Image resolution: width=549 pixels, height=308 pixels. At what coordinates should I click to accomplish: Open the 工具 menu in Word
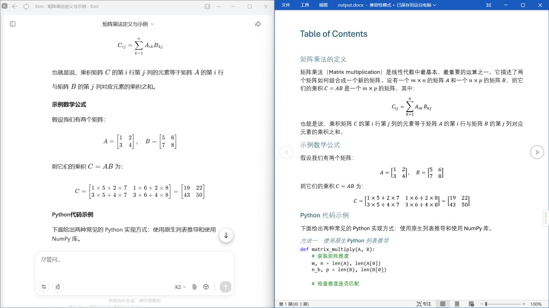click(x=305, y=5)
